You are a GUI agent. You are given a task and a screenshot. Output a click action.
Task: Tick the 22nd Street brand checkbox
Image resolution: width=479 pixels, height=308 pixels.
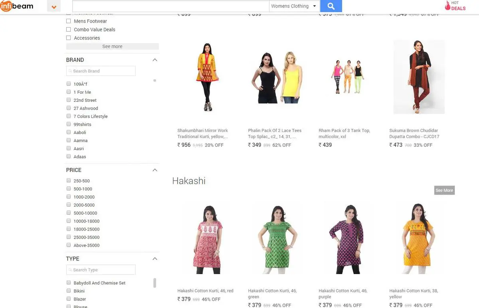[x=69, y=100]
